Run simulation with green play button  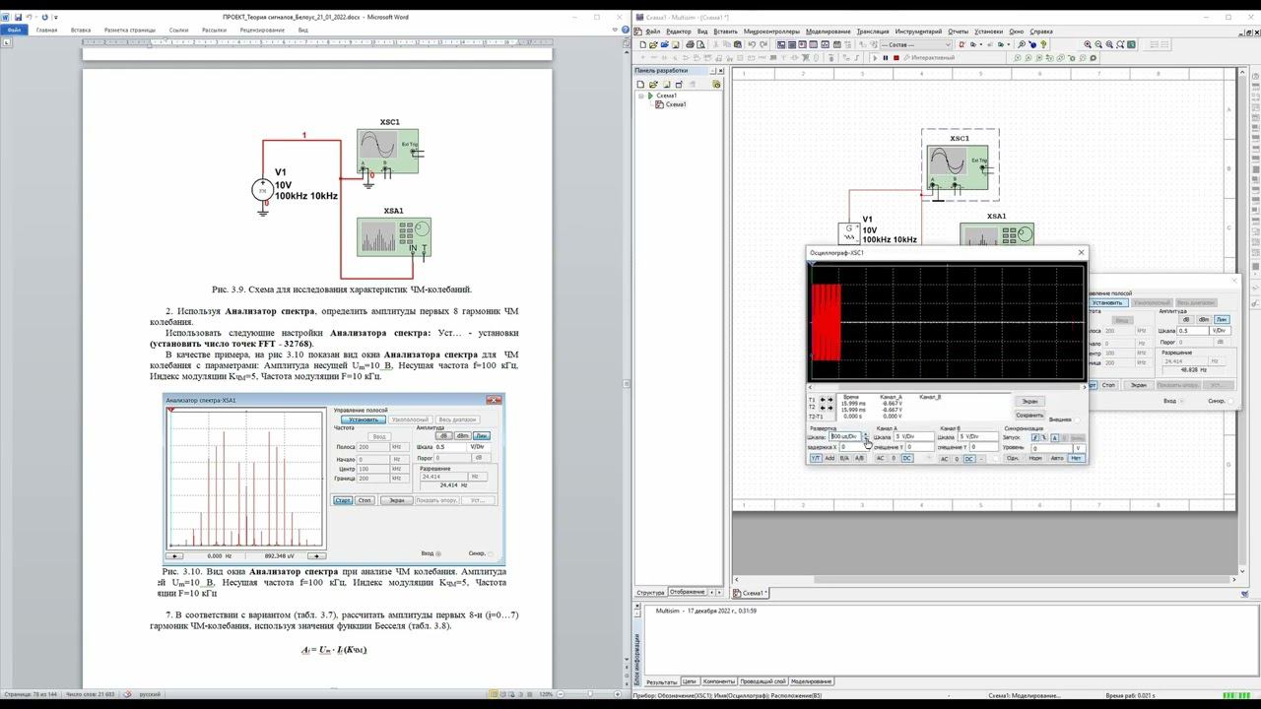click(x=876, y=58)
